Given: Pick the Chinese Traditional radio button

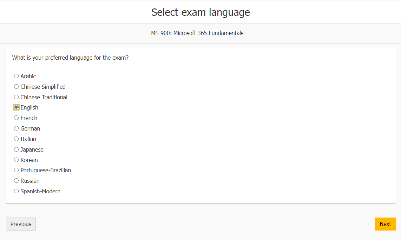Looking at the screenshot, I should click(x=17, y=97).
